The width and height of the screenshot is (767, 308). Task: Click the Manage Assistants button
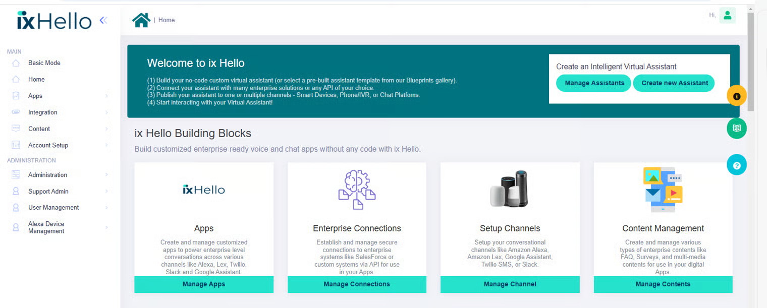click(594, 83)
